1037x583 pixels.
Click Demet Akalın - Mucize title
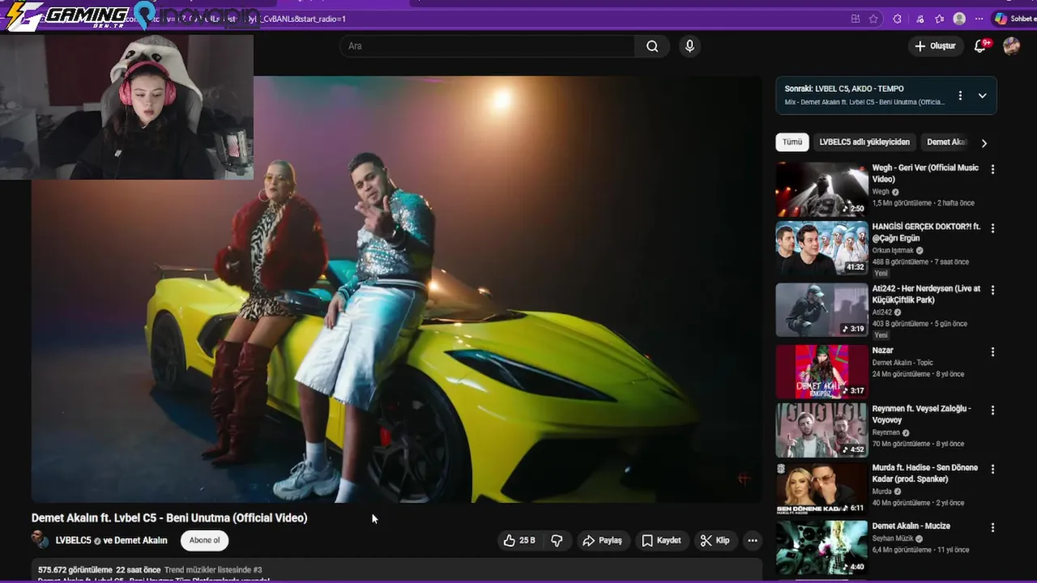(911, 526)
